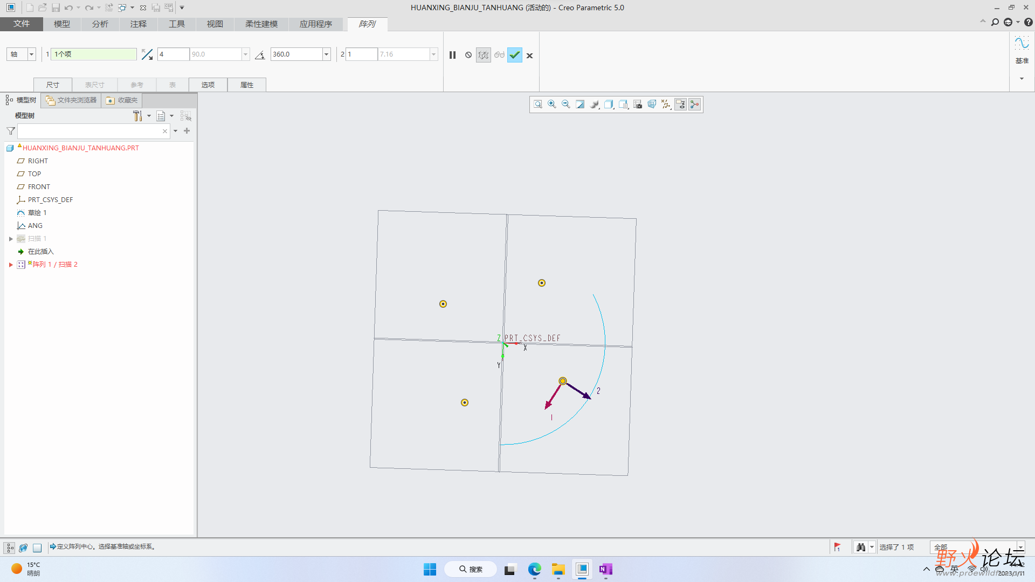Toggle annotation display icon

tap(681, 105)
